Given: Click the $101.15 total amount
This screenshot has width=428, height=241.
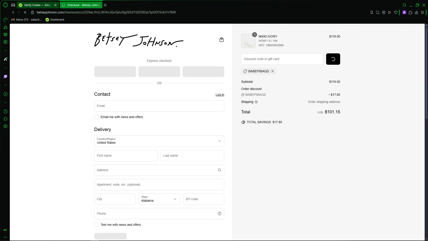Looking at the screenshot, I should coord(332,112).
